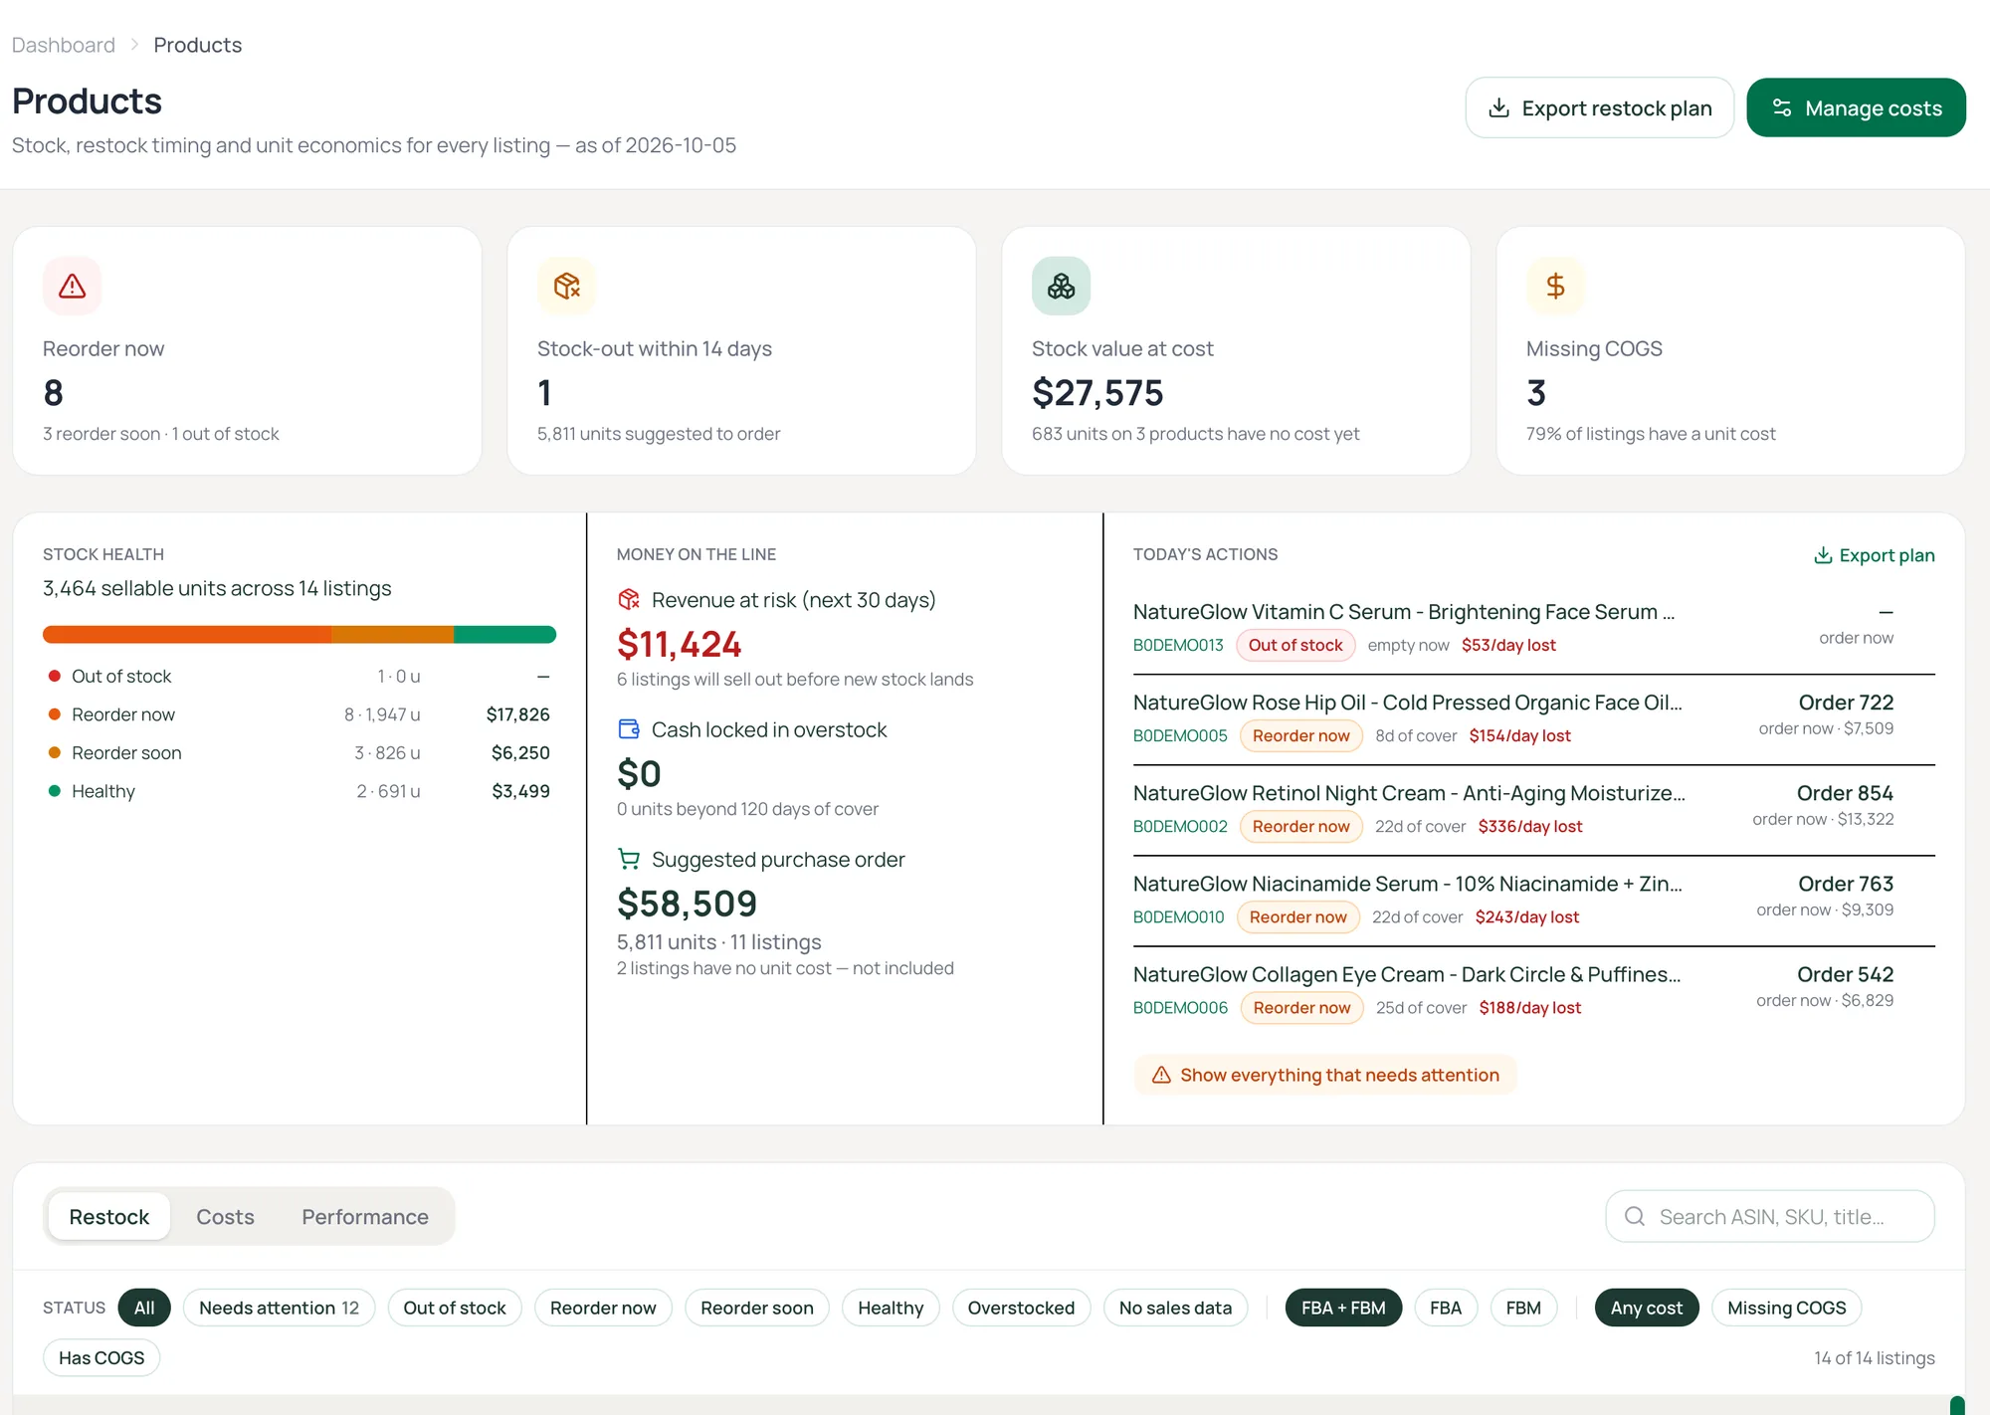The image size is (1990, 1415).
Task: Open Manage costs
Action: point(1856,107)
